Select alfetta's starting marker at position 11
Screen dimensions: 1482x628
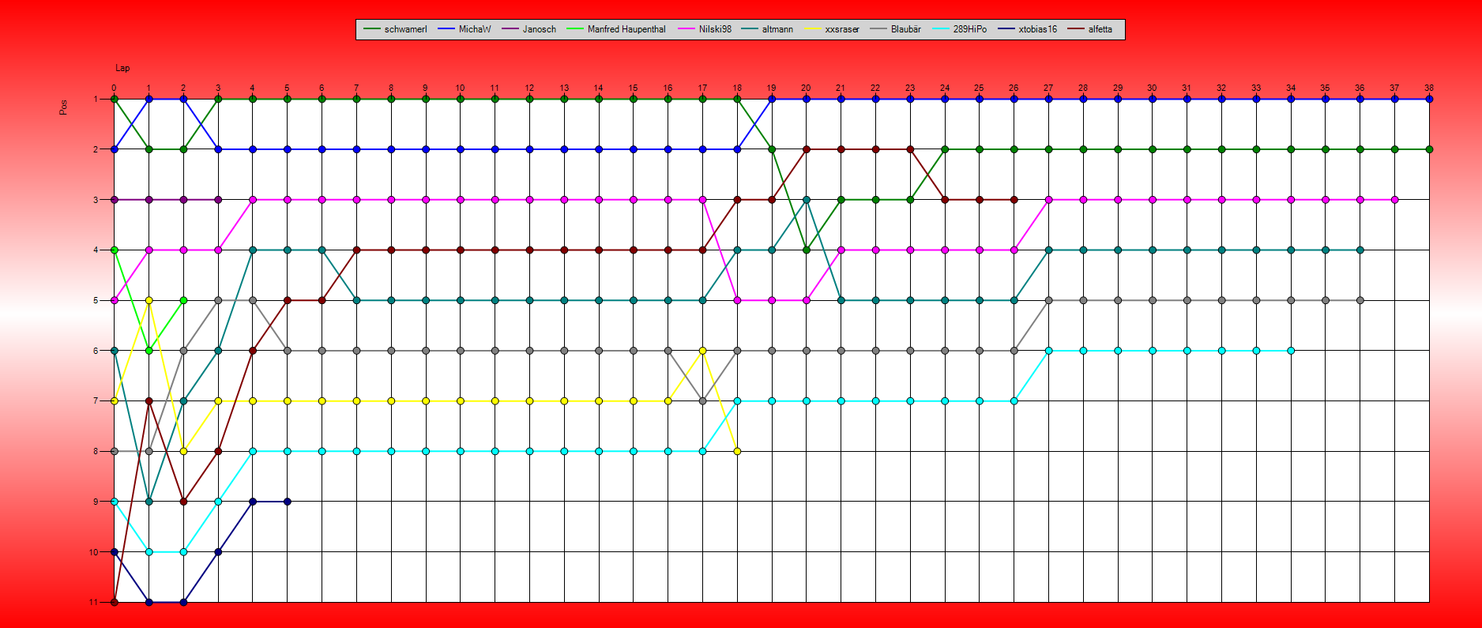pos(115,602)
